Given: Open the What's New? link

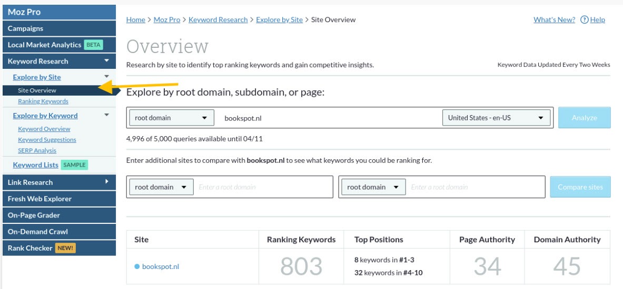Looking at the screenshot, I should coord(554,20).
